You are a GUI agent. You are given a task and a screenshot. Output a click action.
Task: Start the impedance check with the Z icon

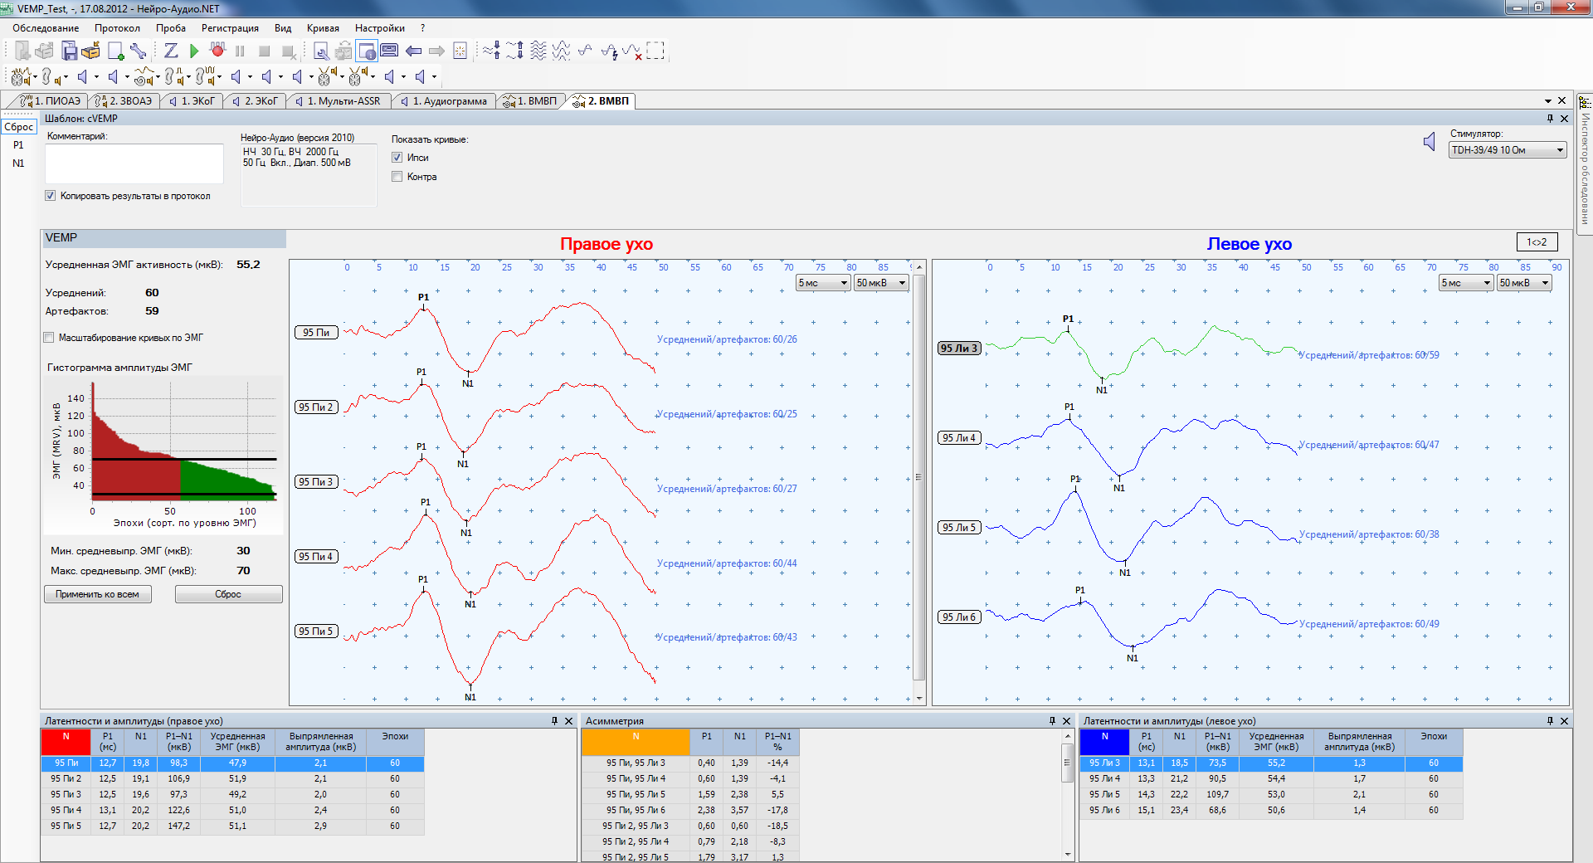pyautogui.click(x=171, y=51)
